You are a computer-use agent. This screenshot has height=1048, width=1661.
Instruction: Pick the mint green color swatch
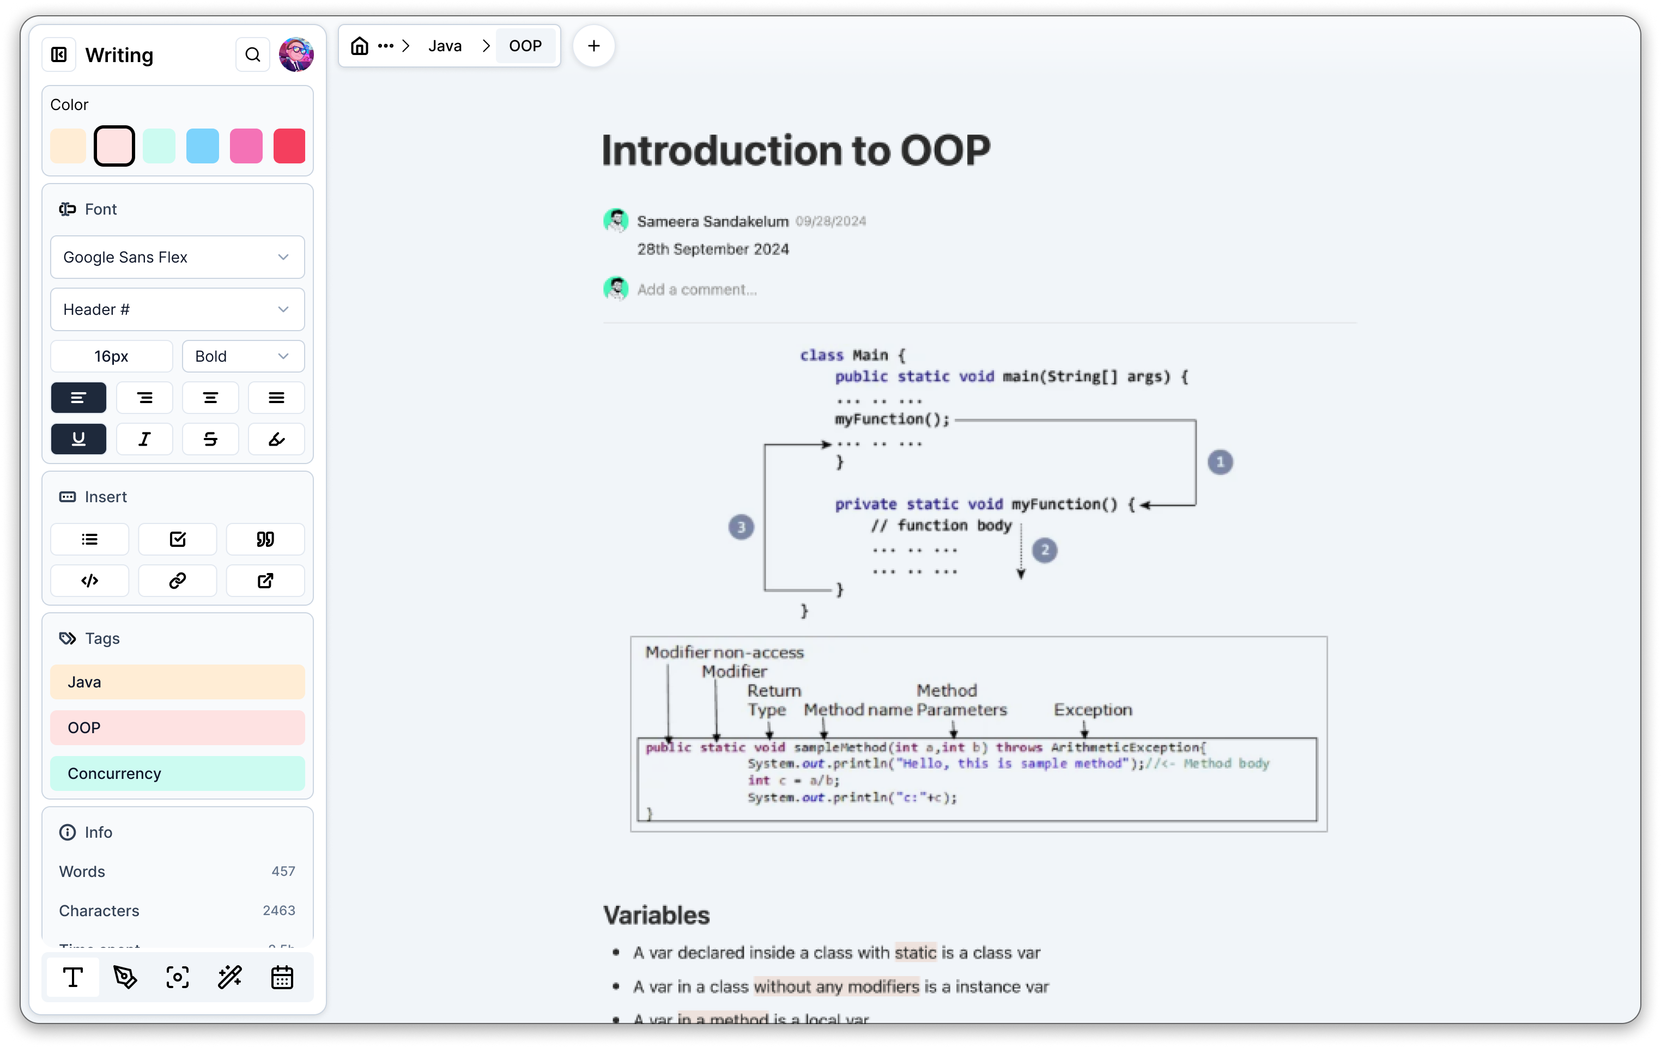(x=159, y=146)
